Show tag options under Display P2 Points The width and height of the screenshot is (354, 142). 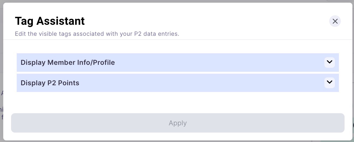(178, 83)
